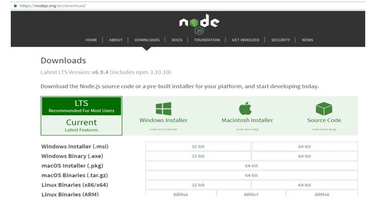Open the HOME menu item
Image resolution: width=376 pixels, height=204 pixels.
coord(91,40)
